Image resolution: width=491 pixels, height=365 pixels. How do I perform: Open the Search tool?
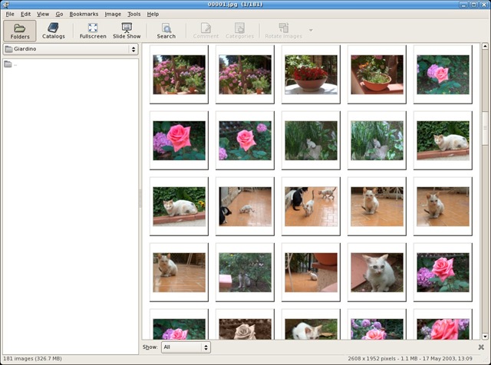point(166,31)
